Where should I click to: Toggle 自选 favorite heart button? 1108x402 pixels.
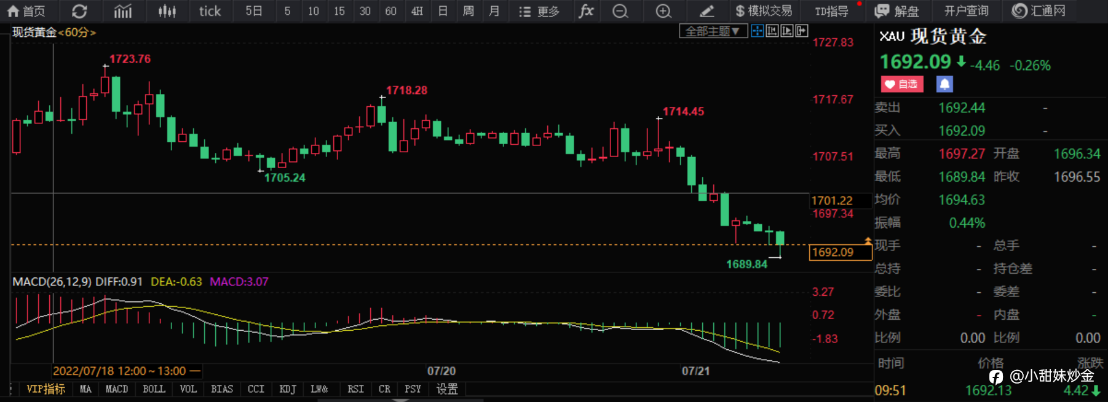point(902,84)
